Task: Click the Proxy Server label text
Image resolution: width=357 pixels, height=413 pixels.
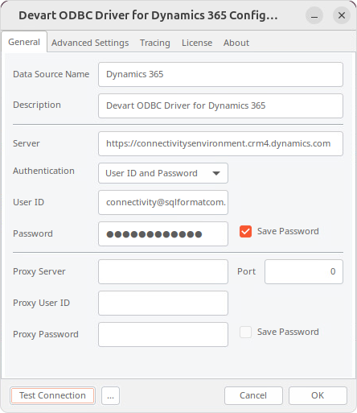Action: click(x=39, y=271)
